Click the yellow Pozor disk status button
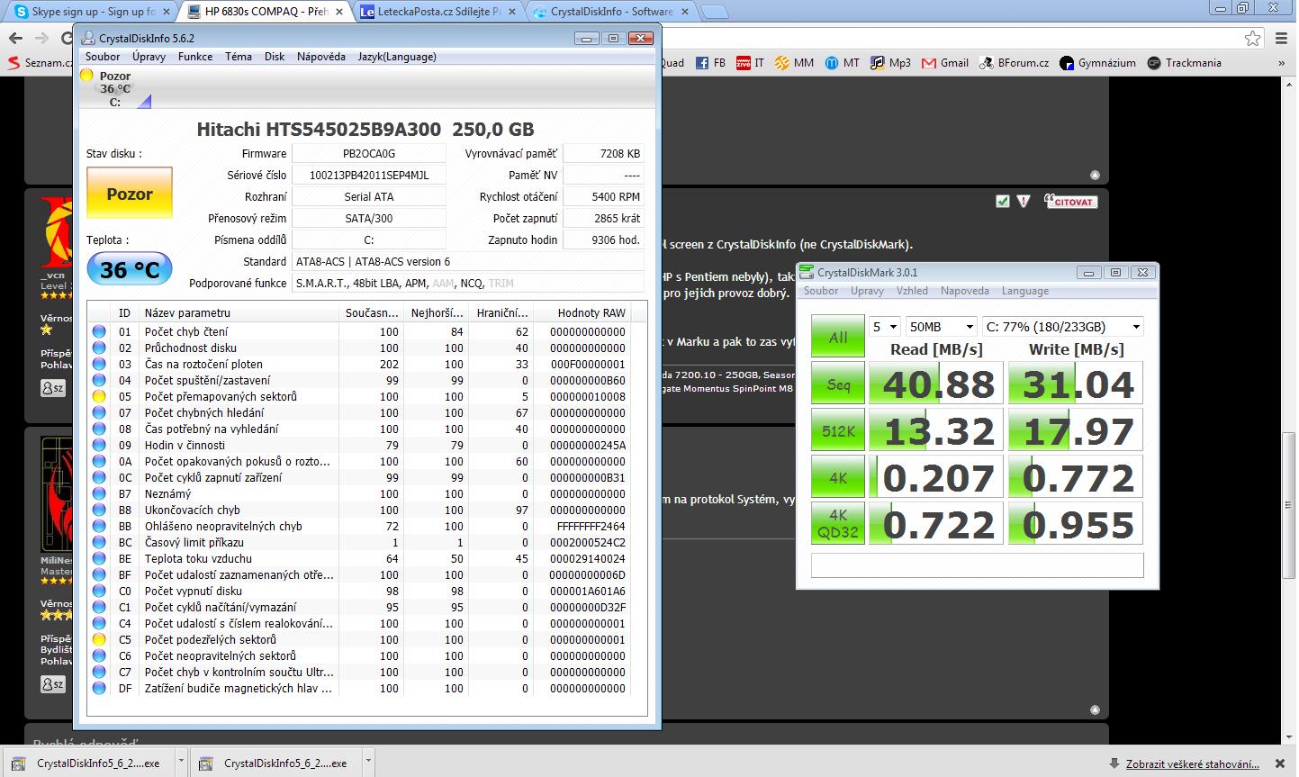 (130, 193)
